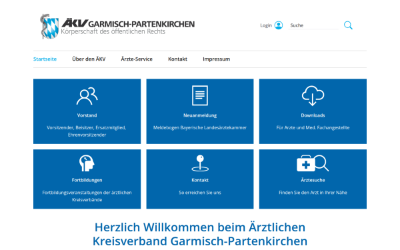Click 'So erreichen Sie uns' text
This screenshot has height=250, width=400.
tap(200, 193)
